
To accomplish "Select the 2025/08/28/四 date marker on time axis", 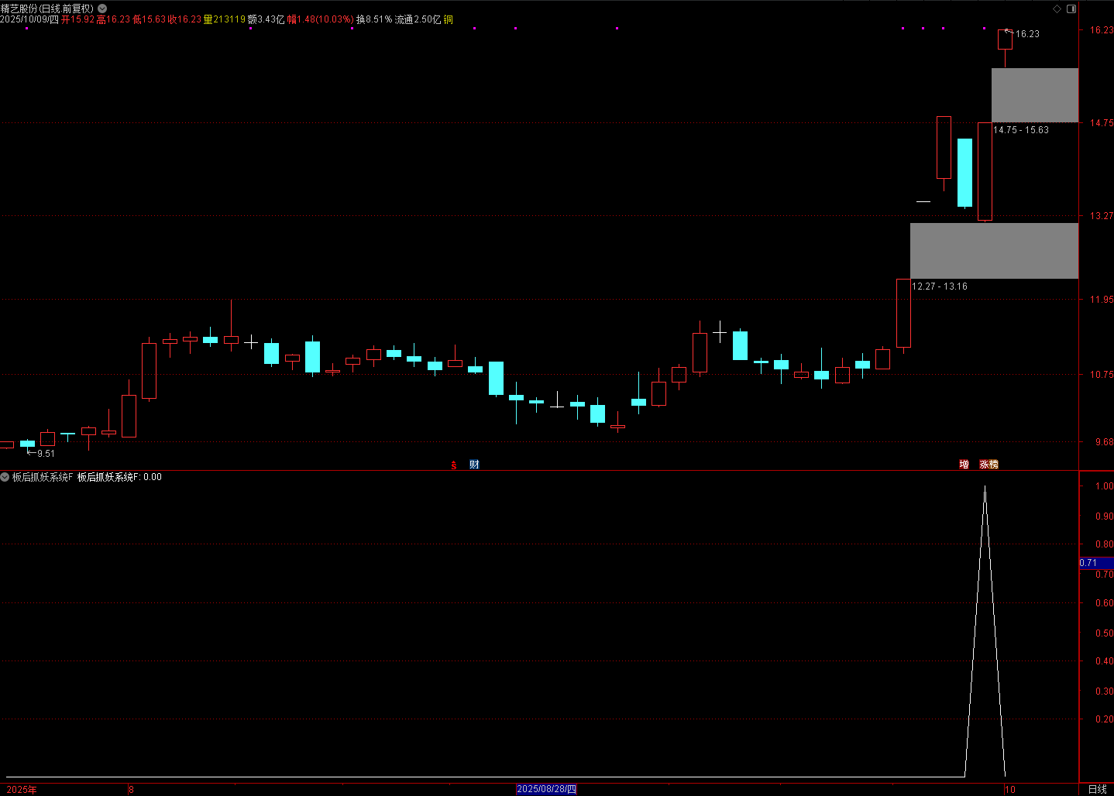I will tap(546, 789).
